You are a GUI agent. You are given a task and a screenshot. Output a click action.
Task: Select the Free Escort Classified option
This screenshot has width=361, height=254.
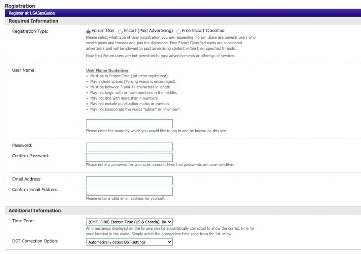tap(179, 31)
